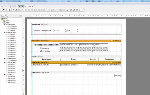Select Data in Report Tree
This screenshot has width=150, height=95.
click(x=7, y=21)
